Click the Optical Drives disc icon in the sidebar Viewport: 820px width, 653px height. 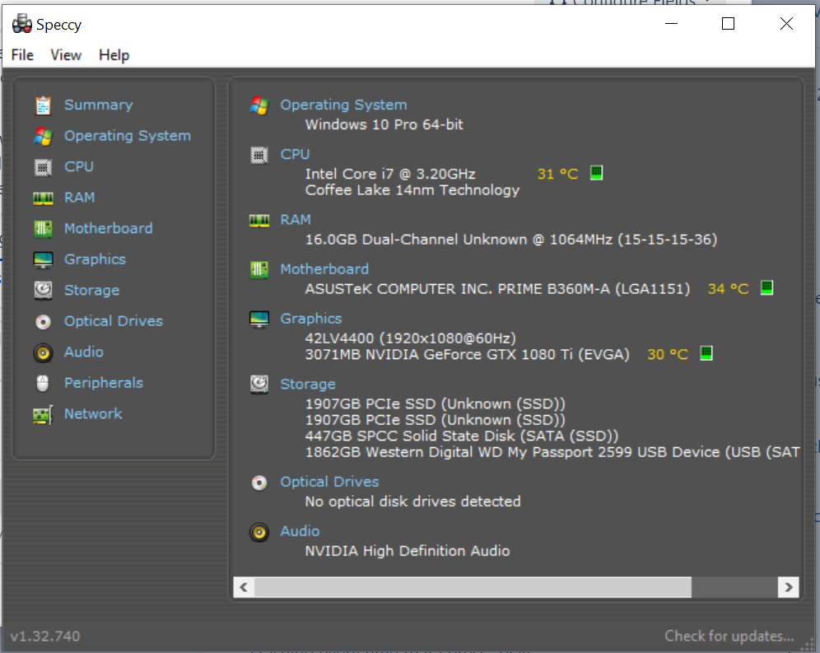coord(43,321)
